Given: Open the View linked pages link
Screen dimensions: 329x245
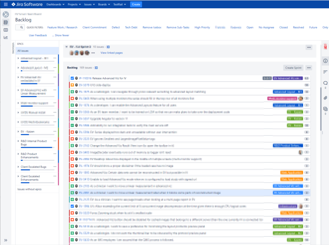Looking at the screenshot, I should pos(111,53).
